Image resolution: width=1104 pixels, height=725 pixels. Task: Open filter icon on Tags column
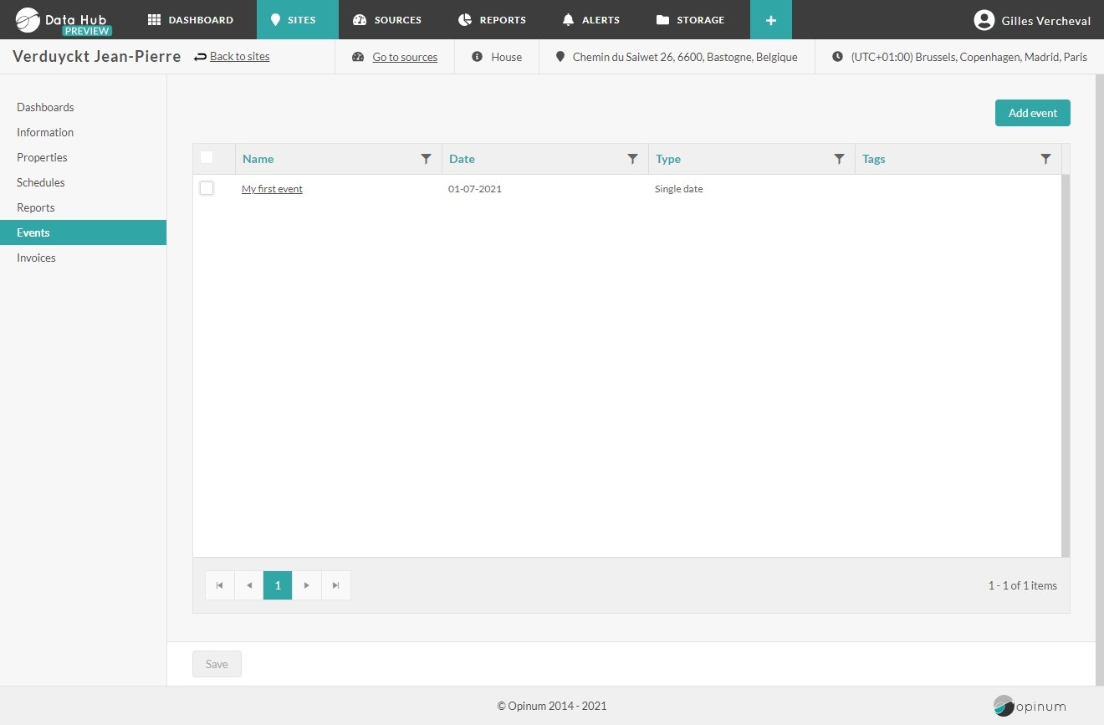(1045, 159)
